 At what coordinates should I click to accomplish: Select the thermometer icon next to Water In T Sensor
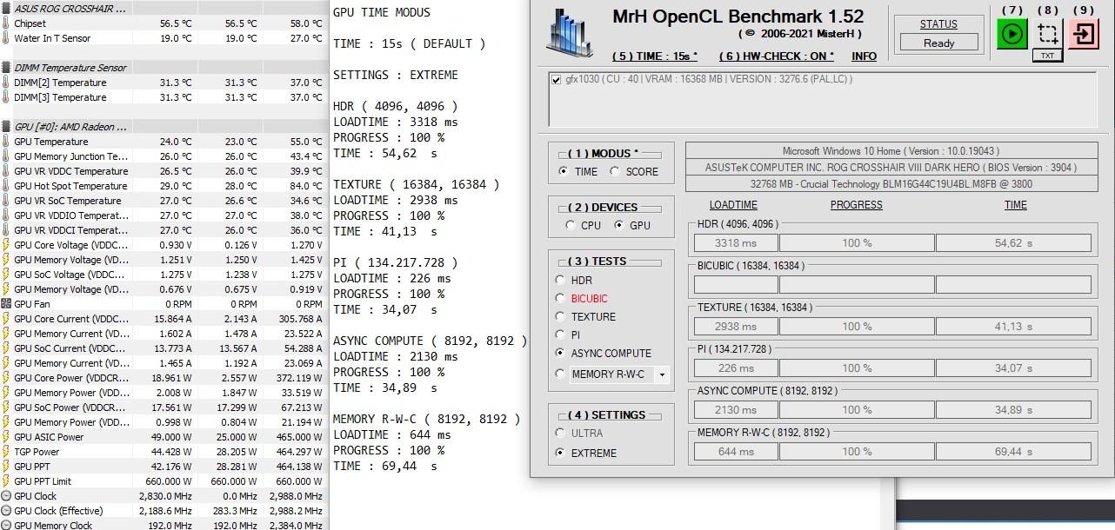pos(6,38)
